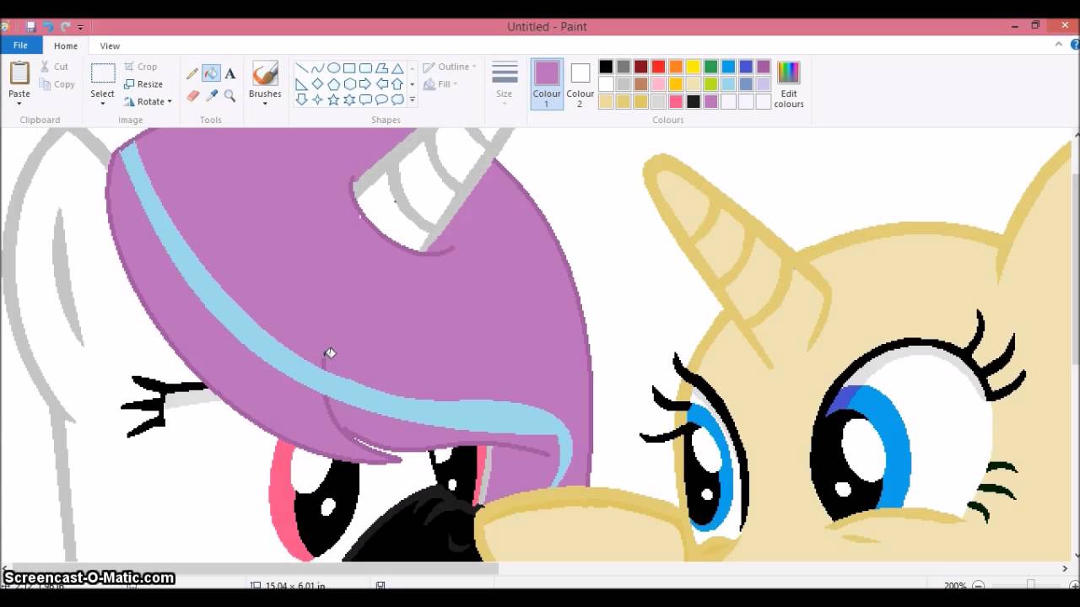Select the Colour picker eyedropper tool
Screen dimensions: 1080x607
[211, 95]
